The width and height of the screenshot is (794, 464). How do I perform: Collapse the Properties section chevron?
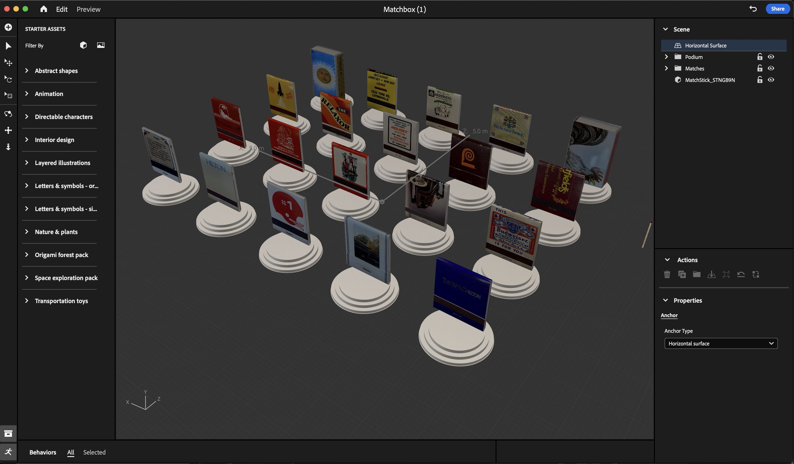click(x=665, y=300)
